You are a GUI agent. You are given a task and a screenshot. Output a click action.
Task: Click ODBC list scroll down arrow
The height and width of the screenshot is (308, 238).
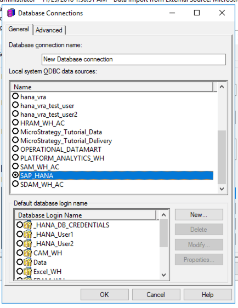tap(222, 189)
